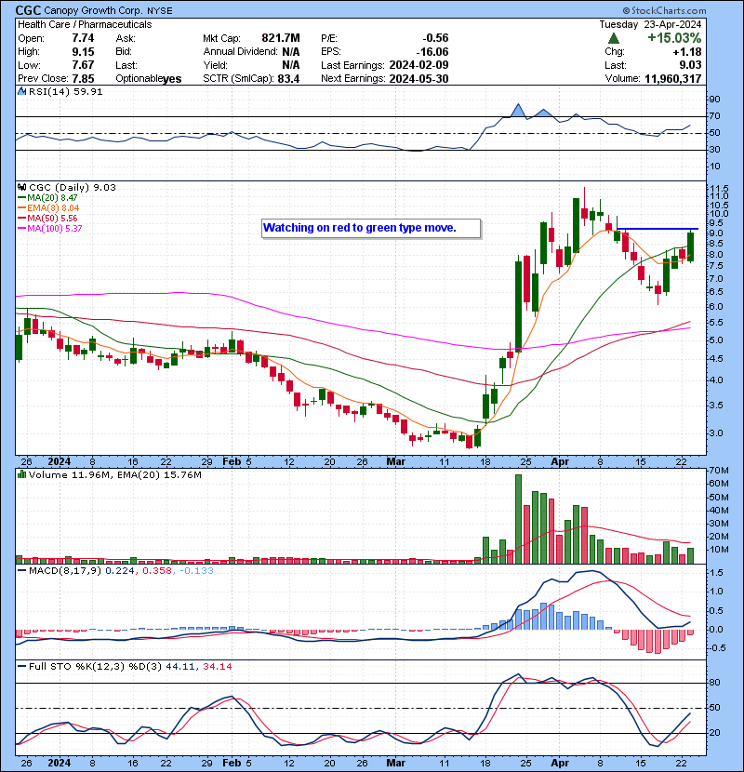Click the +15.03% percent change value
744x772 pixels.
[x=673, y=38]
